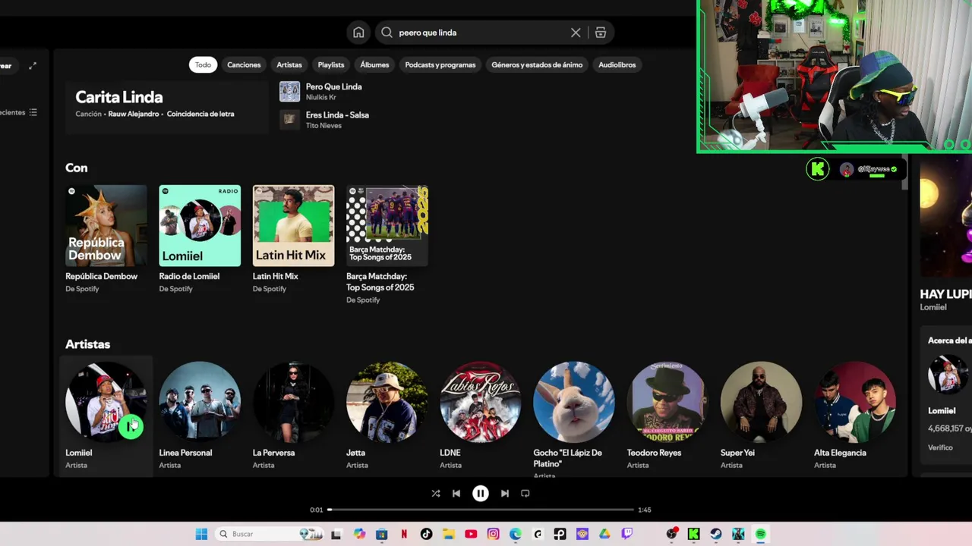Switch to Playlists filter
The width and height of the screenshot is (972, 546).
[331, 64]
